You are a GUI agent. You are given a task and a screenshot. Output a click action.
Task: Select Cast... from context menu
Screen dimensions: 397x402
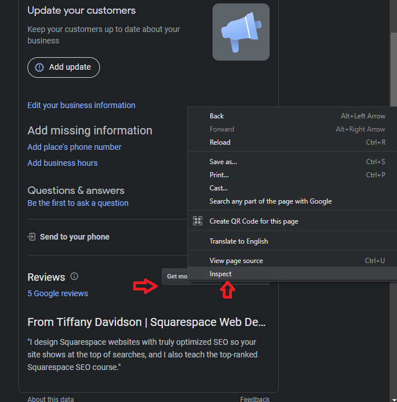292,188
